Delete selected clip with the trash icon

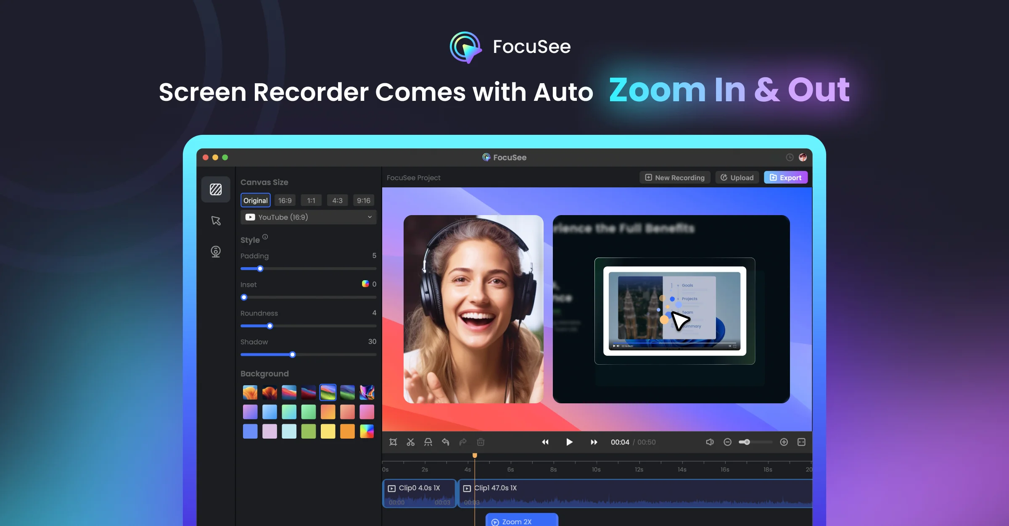[x=480, y=442]
